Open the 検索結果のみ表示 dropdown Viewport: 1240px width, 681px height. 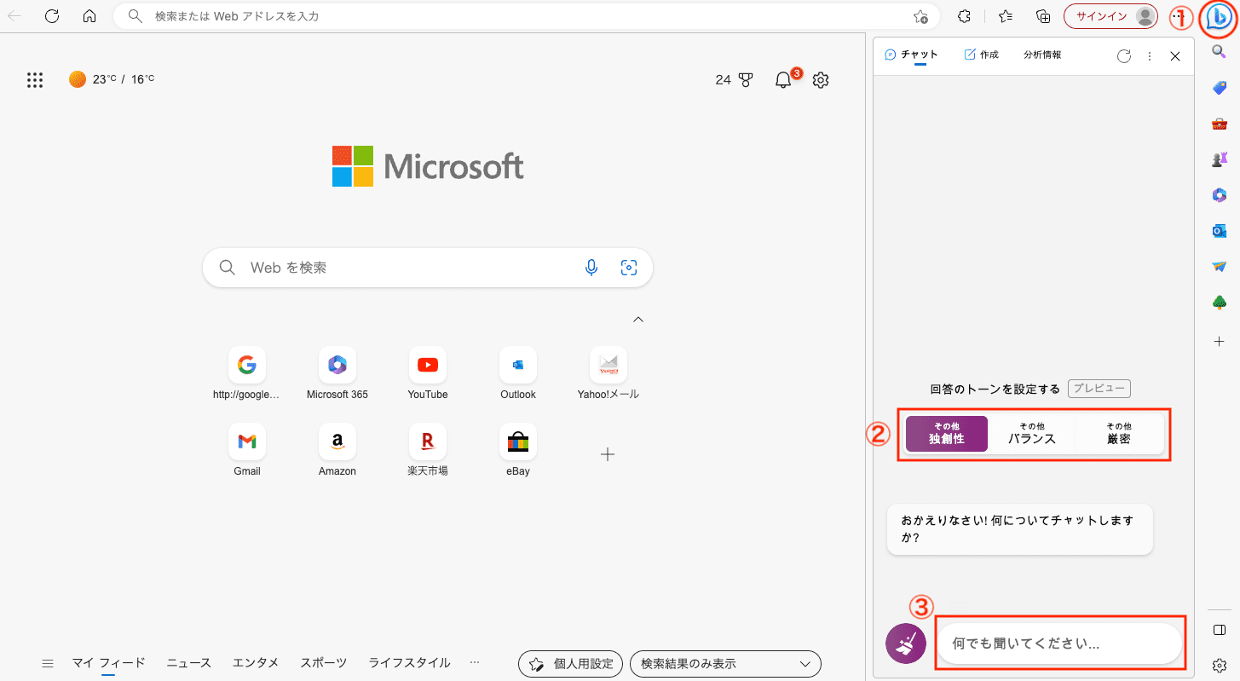(725, 663)
